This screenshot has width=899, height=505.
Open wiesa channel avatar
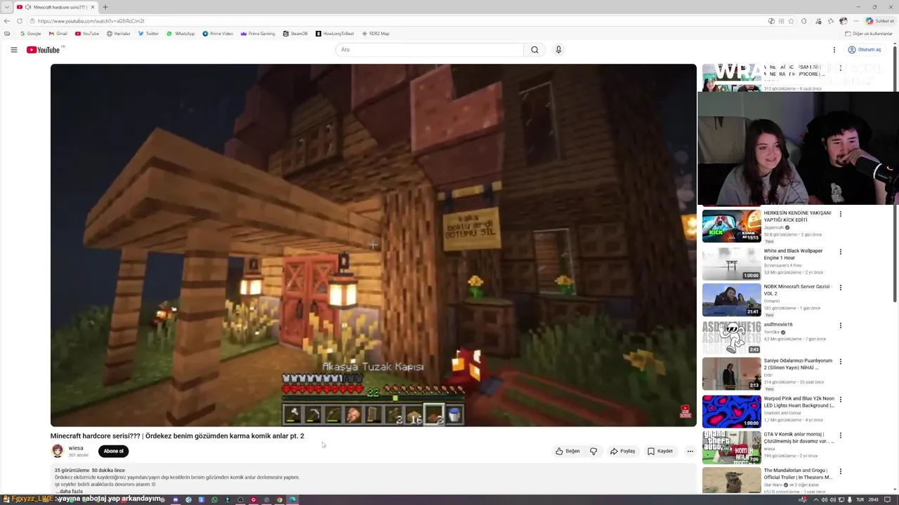pos(58,451)
